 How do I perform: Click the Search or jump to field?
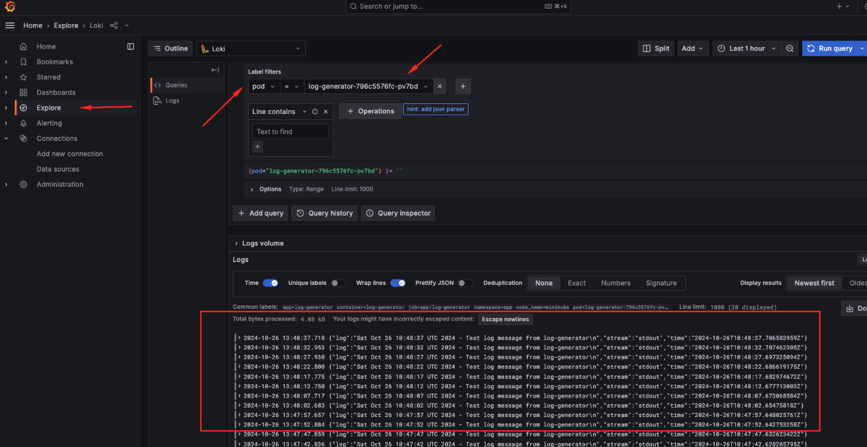click(x=457, y=6)
